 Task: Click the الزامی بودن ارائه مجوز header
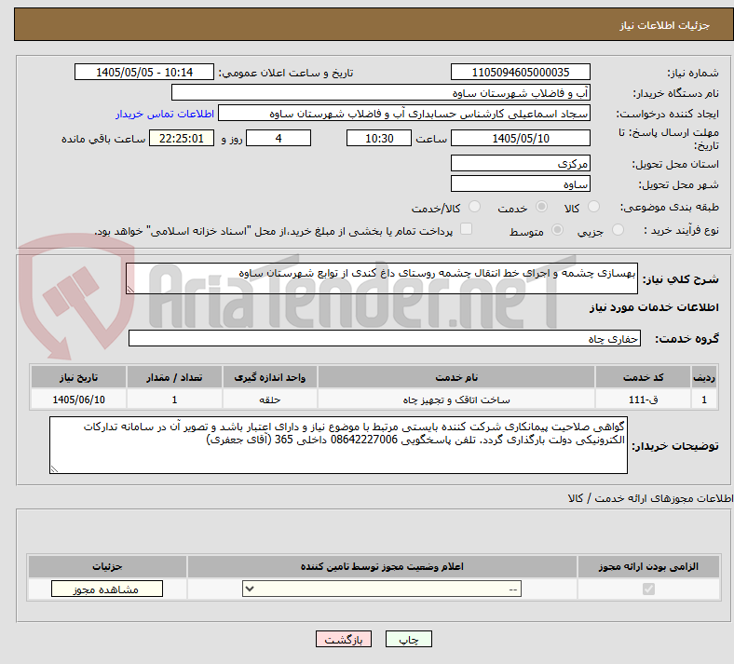pos(648,566)
